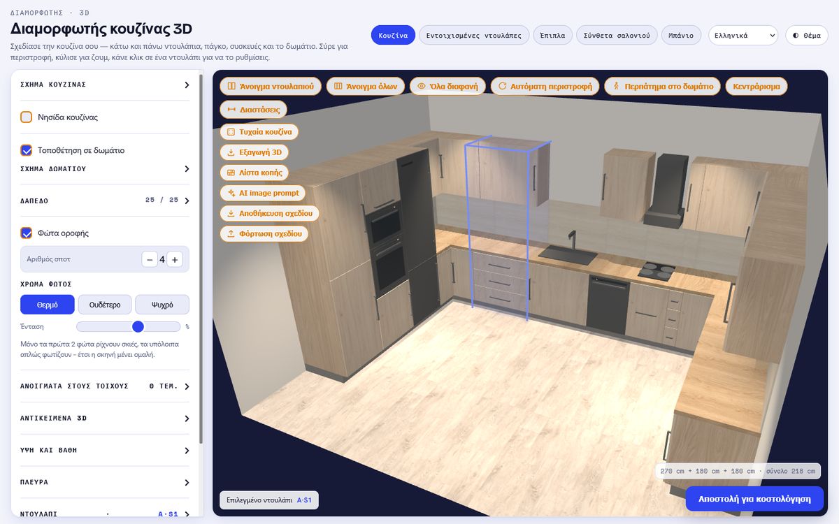The width and height of the screenshot is (839, 524).
Task: Open the Ελληνικά language dropdown
Action: coord(743,35)
